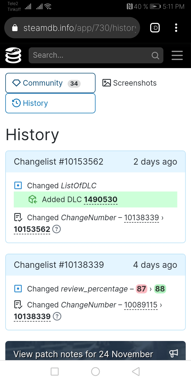Image resolution: width=191 pixels, height=383 pixels.
Task: View patch notes for 24 November
Action: (x=83, y=354)
